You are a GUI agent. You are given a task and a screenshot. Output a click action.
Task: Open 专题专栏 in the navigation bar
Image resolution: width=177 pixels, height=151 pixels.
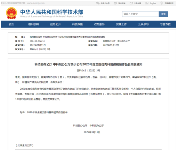pos(165,24)
